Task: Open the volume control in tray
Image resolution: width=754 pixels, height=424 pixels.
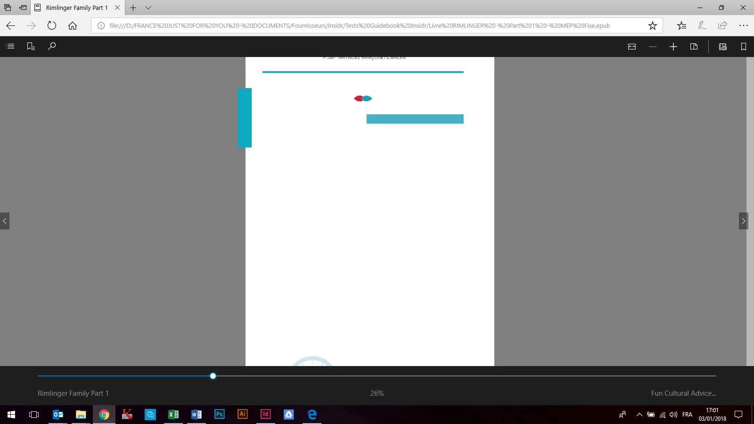Action: click(x=673, y=415)
